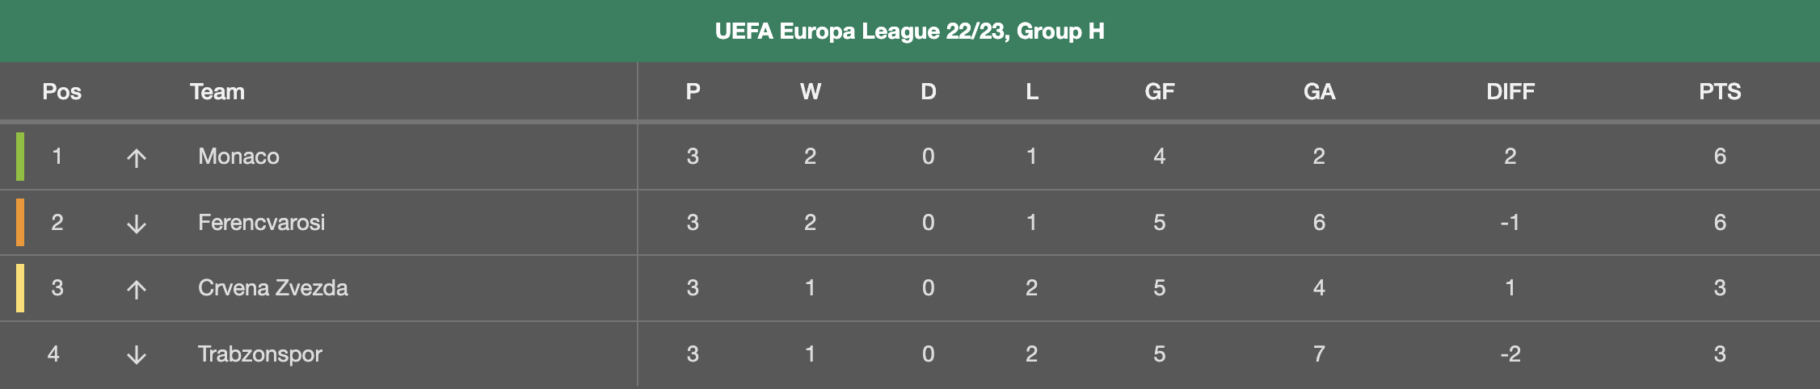Click the up arrow beside Crvena Zvezda

point(137,289)
